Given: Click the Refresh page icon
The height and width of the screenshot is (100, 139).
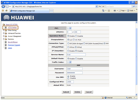Looking at the screenshot, I should coord(100,6).
